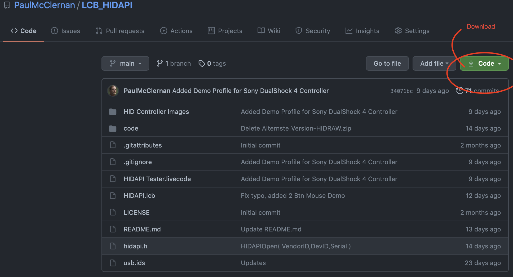The width and height of the screenshot is (513, 277).
Task: Click the file icon beside usb.ids
Action: [113, 263]
